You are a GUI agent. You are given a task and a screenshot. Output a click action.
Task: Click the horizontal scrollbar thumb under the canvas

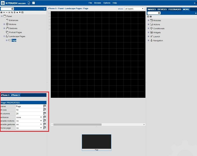[x=77, y=125]
